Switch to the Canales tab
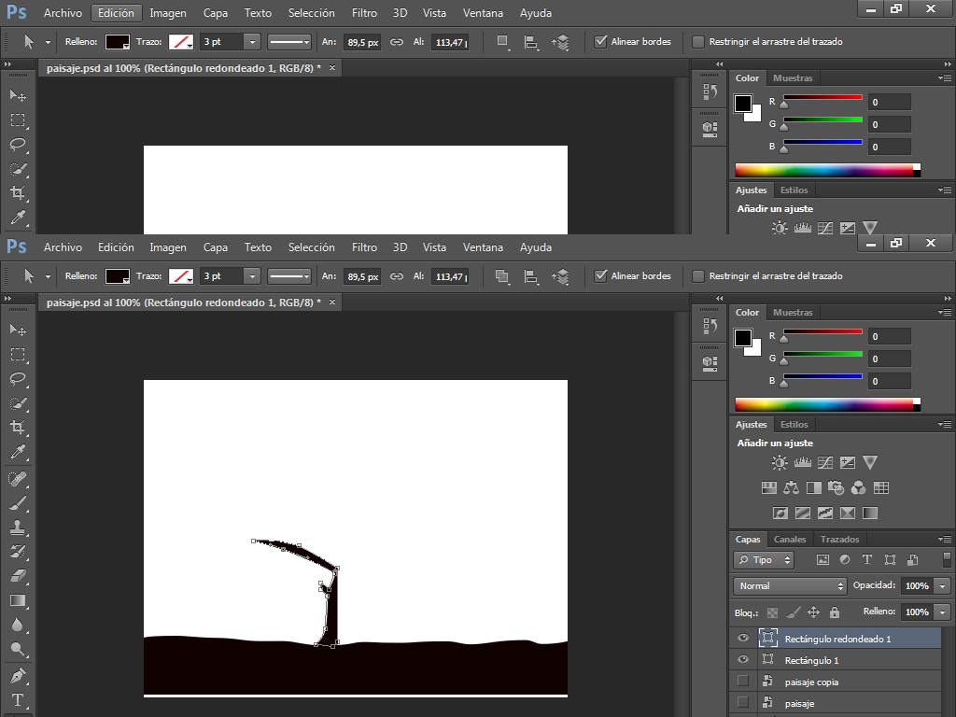956x717 pixels. 790,539
